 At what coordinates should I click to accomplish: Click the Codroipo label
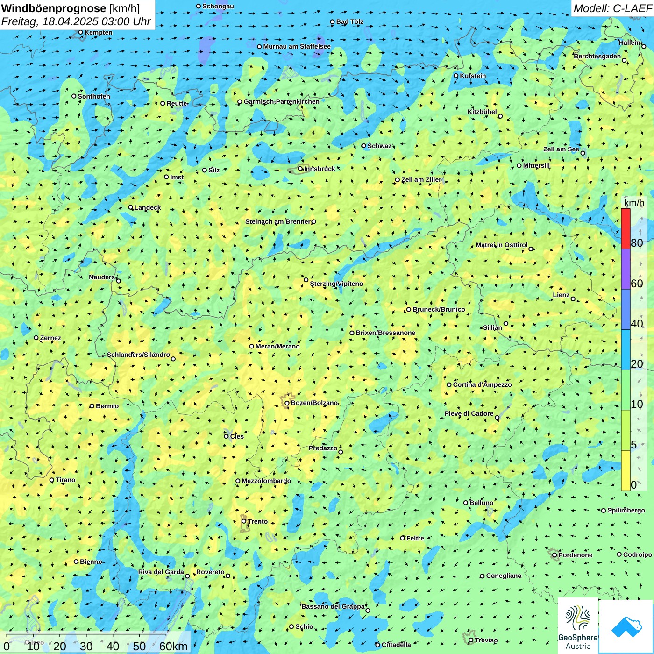[638, 554]
